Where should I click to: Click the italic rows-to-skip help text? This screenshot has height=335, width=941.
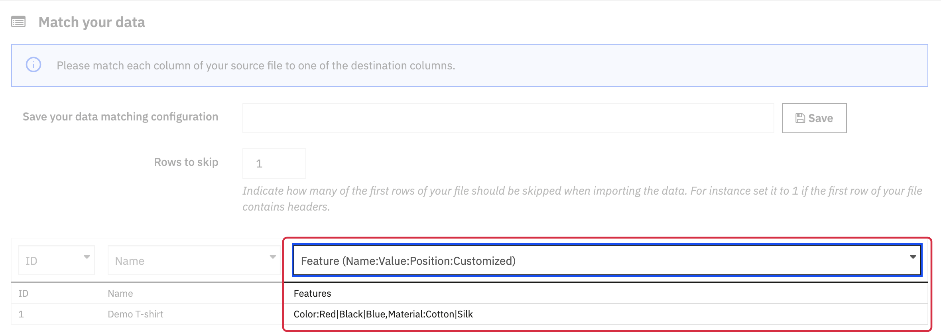tap(582, 199)
